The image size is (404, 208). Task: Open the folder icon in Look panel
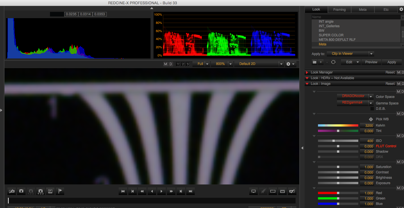pos(315,62)
